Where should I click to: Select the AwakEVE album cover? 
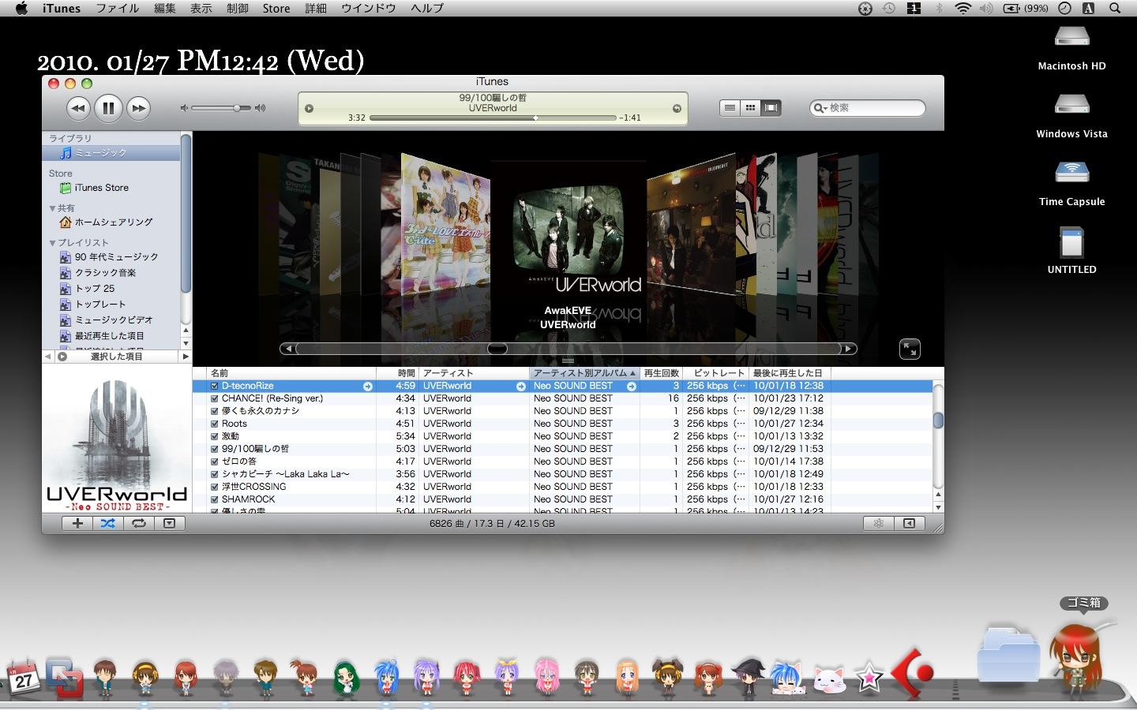click(x=568, y=230)
